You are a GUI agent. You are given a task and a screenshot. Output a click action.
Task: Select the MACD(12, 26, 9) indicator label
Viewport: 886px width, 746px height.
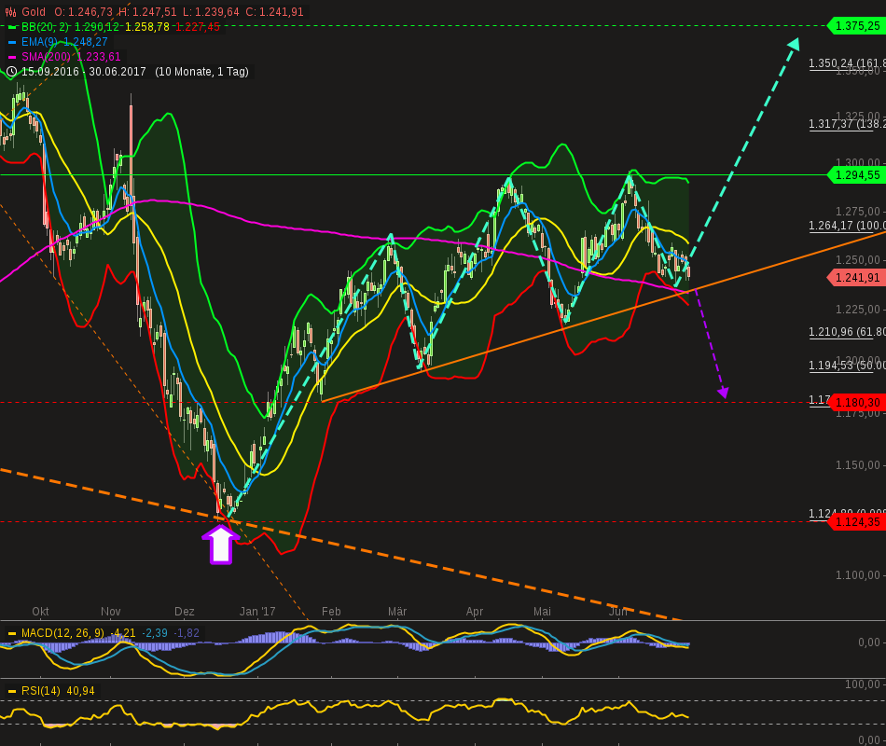62,633
